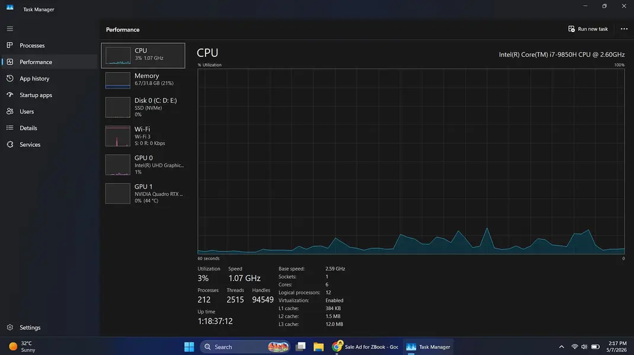Select the Wi-Fi performance item

[143, 135]
